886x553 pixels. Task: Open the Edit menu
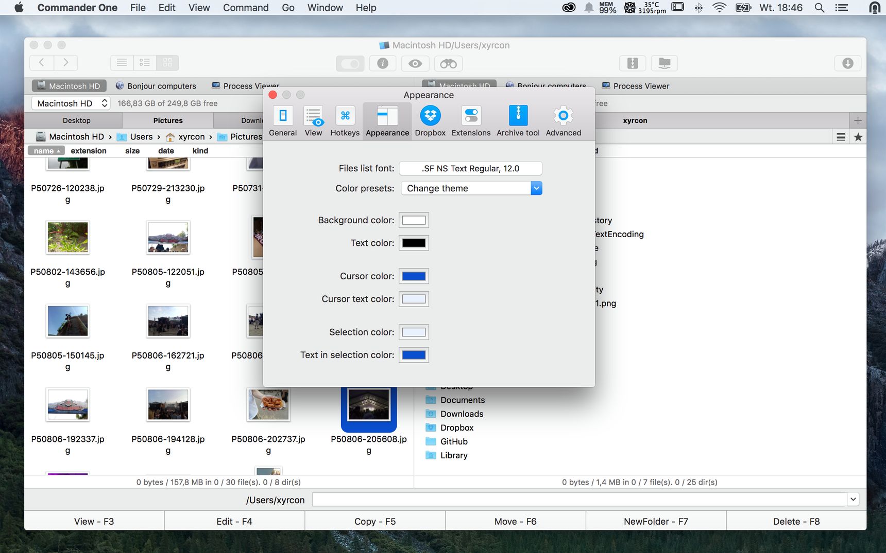click(x=167, y=8)
